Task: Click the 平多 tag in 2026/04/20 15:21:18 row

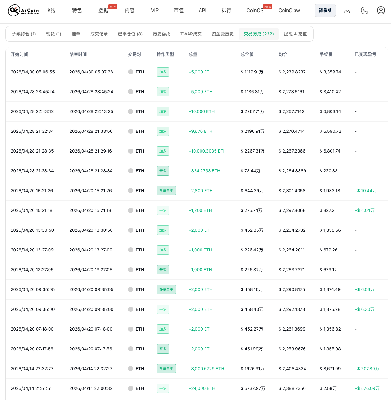Action: (x=163, y=210)
